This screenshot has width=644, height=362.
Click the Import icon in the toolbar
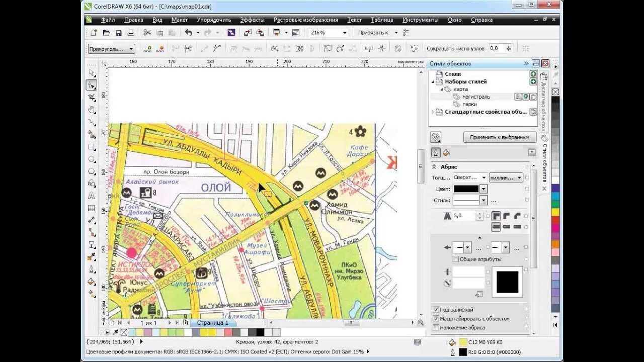pyautogui.click(x=248, y=33)
